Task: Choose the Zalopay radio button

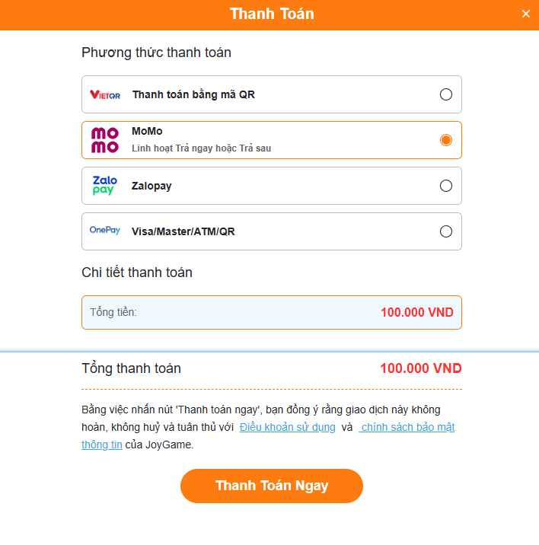Action: (446, 186)
